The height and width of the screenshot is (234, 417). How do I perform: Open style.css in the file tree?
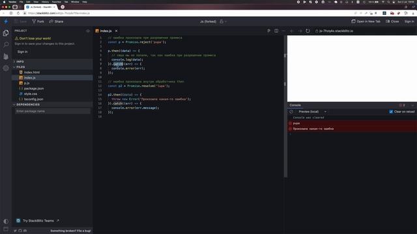click(x=52, y=94)
